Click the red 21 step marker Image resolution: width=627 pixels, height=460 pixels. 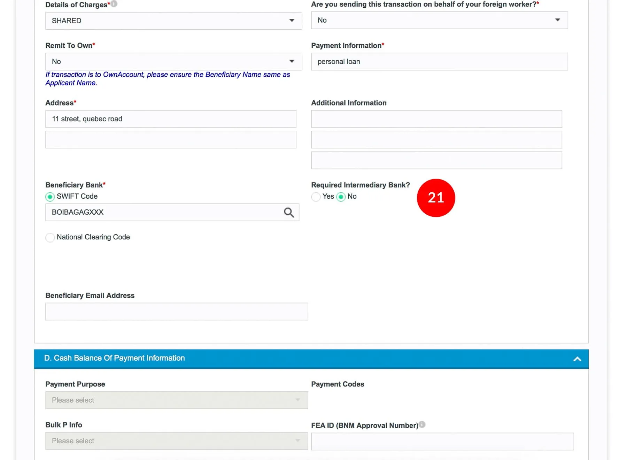point(436,198)
